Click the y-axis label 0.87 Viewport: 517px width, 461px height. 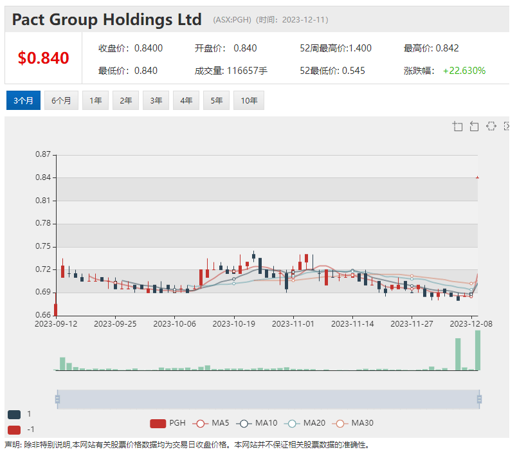point(43,154)
